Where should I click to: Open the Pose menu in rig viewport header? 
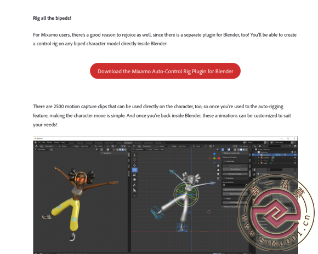pyautogui.click(x=162, y=150)
